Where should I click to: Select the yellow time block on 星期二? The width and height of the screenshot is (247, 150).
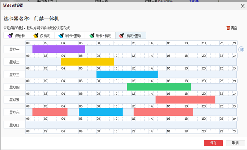pos(88,62)
